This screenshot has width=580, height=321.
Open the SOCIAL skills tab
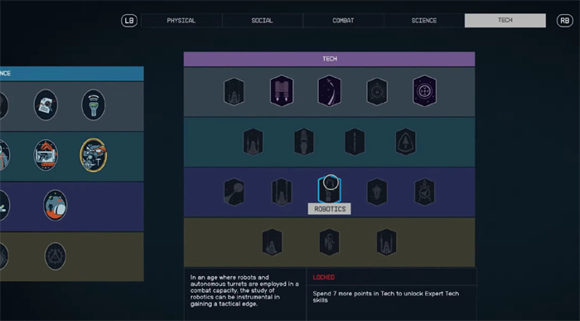pos(263,21)
